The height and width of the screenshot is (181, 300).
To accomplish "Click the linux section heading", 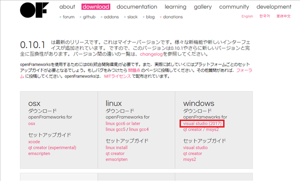I will (113, 103).
